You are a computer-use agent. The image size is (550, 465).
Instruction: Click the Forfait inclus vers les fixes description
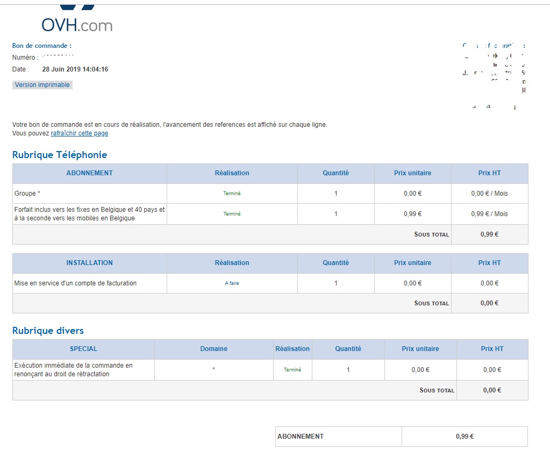coord(89,214)
